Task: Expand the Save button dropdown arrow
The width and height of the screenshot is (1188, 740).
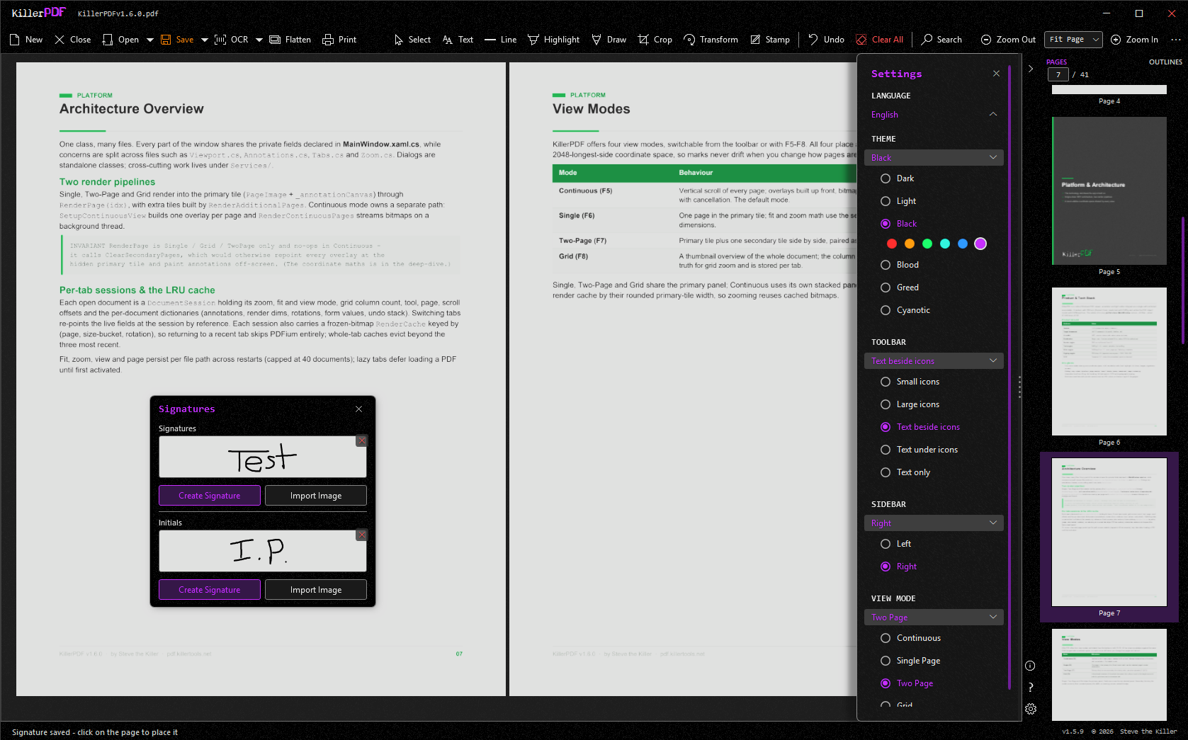Action: click(205, 40)
